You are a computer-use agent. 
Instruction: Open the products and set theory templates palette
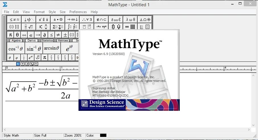(x=116, y=27)
